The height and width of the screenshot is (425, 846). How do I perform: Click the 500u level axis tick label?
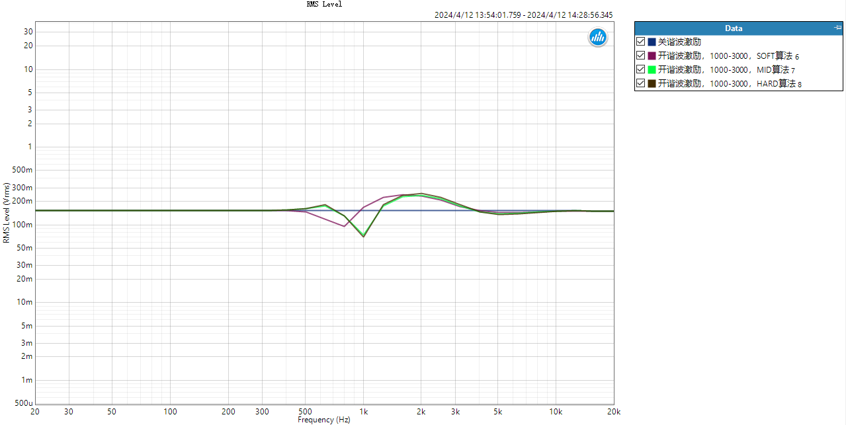pyautogui.click(x=24, y=403)
